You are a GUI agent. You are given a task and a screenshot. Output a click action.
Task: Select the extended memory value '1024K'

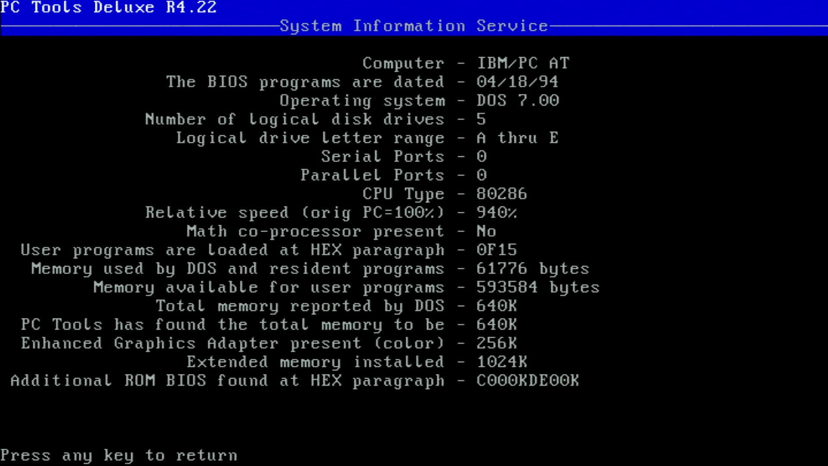[502, 362]
